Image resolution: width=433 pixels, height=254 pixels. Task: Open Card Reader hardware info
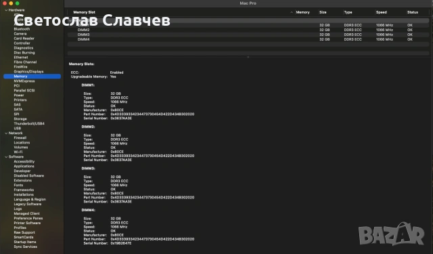click(24, 39)
